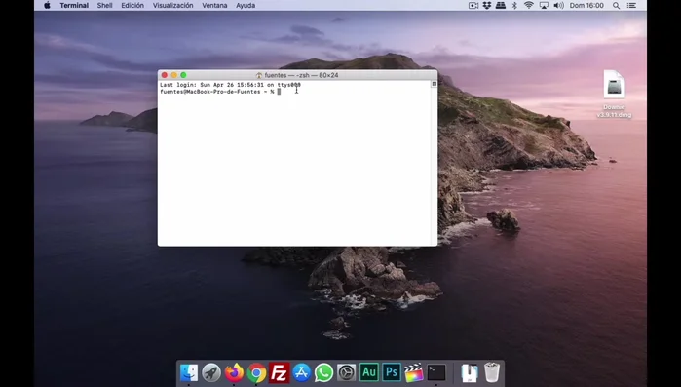Open Notification Center list icon
Image resolution: width=681 pixels, height=387 pixels.
point(631,5)
